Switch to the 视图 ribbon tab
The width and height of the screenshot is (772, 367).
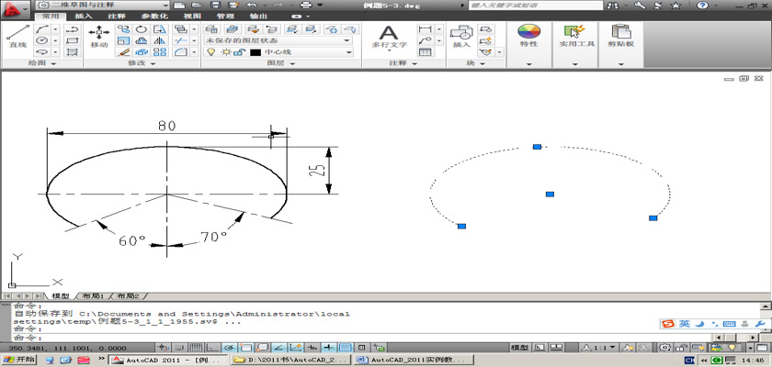[192, 16]
